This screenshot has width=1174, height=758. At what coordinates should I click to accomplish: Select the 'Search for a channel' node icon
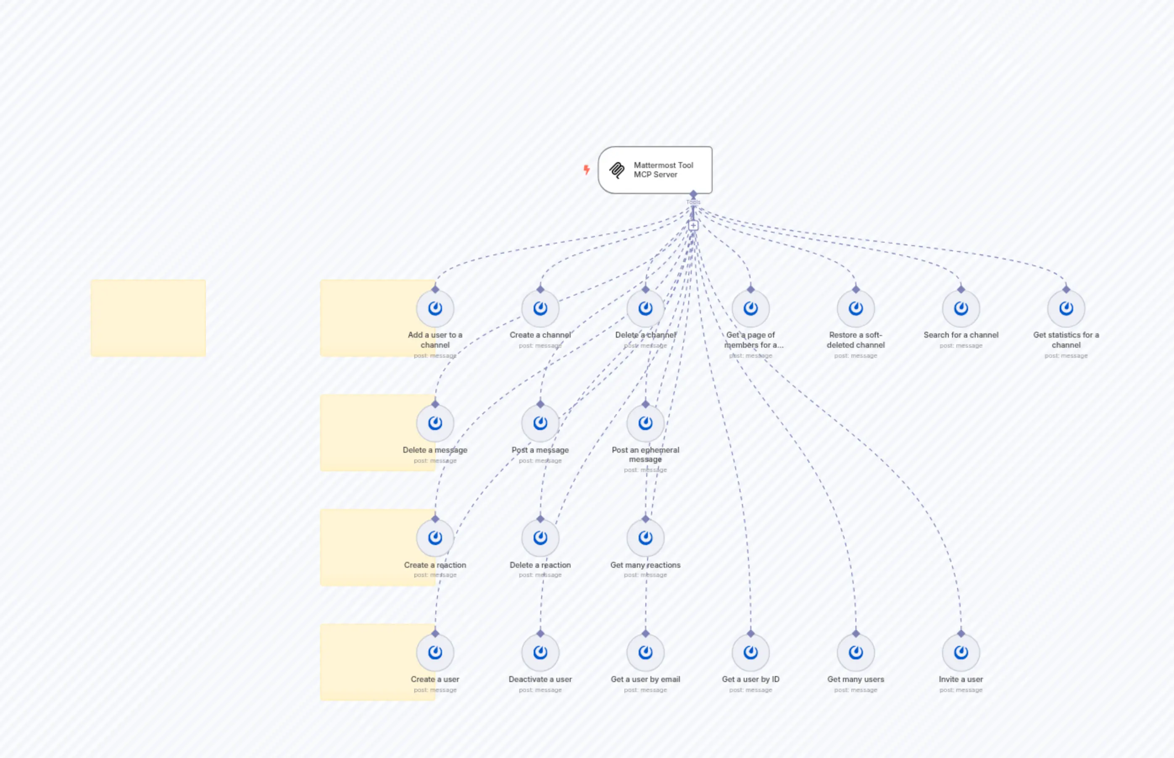click(x=960, y=308)
